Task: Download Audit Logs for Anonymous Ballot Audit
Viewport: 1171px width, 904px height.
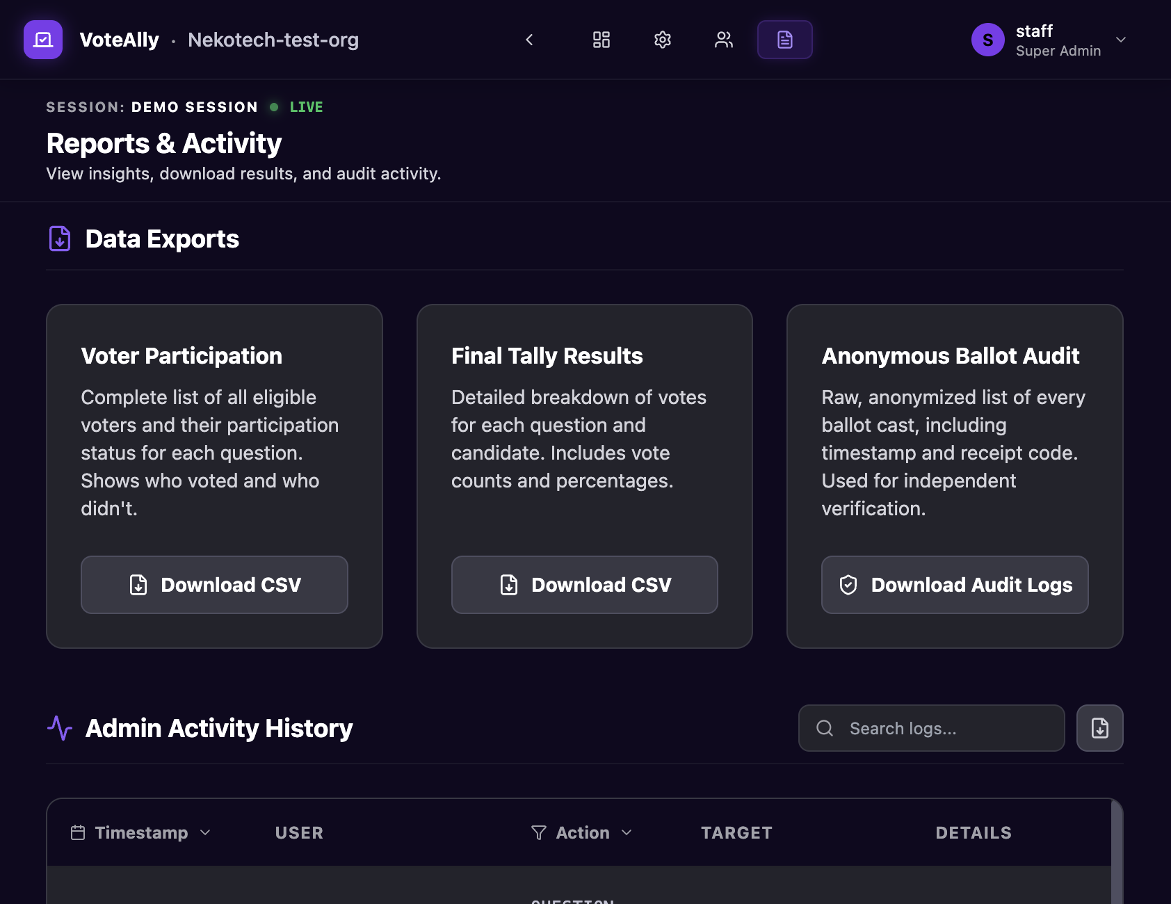Action: [954, 584]
